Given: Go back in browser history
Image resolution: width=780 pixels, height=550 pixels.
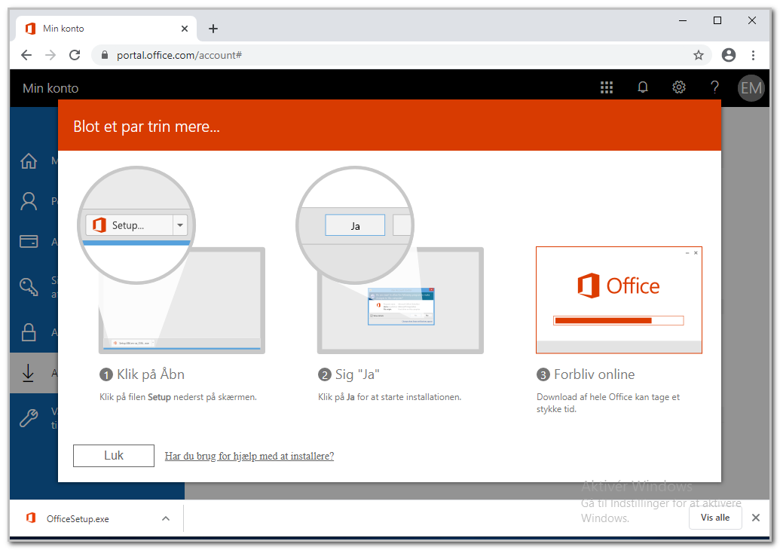Looking at the screenshot, I should (x=26, y=55).
